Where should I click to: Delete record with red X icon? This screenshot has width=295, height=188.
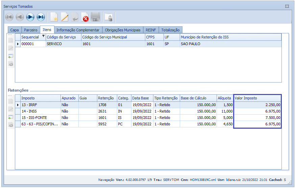[85, 17]
